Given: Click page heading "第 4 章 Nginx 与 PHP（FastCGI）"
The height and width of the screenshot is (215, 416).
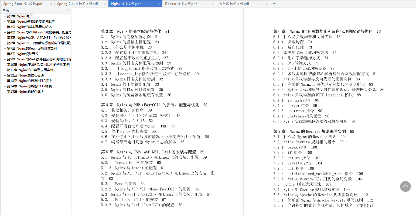Looking at the screenshot, I should pyautogui.click(x=154, y=105).
